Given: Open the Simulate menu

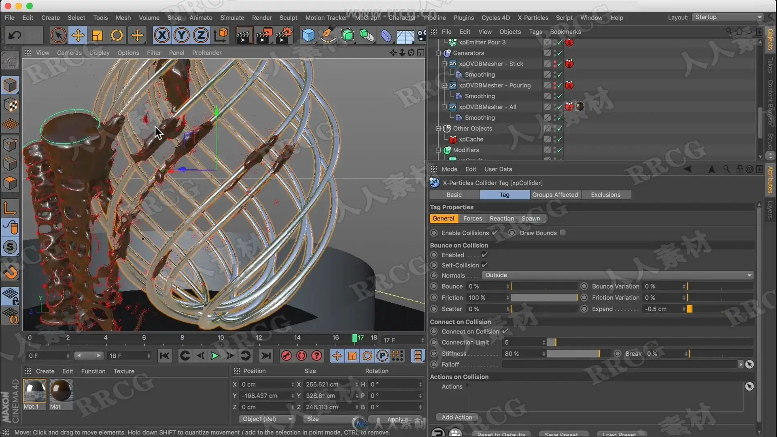Looking at the screenshot, I should (x=232, y=18).
